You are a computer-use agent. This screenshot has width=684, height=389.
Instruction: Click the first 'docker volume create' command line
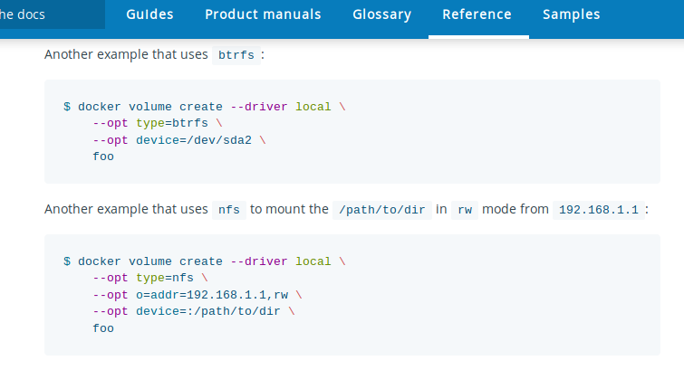point(205,107)
